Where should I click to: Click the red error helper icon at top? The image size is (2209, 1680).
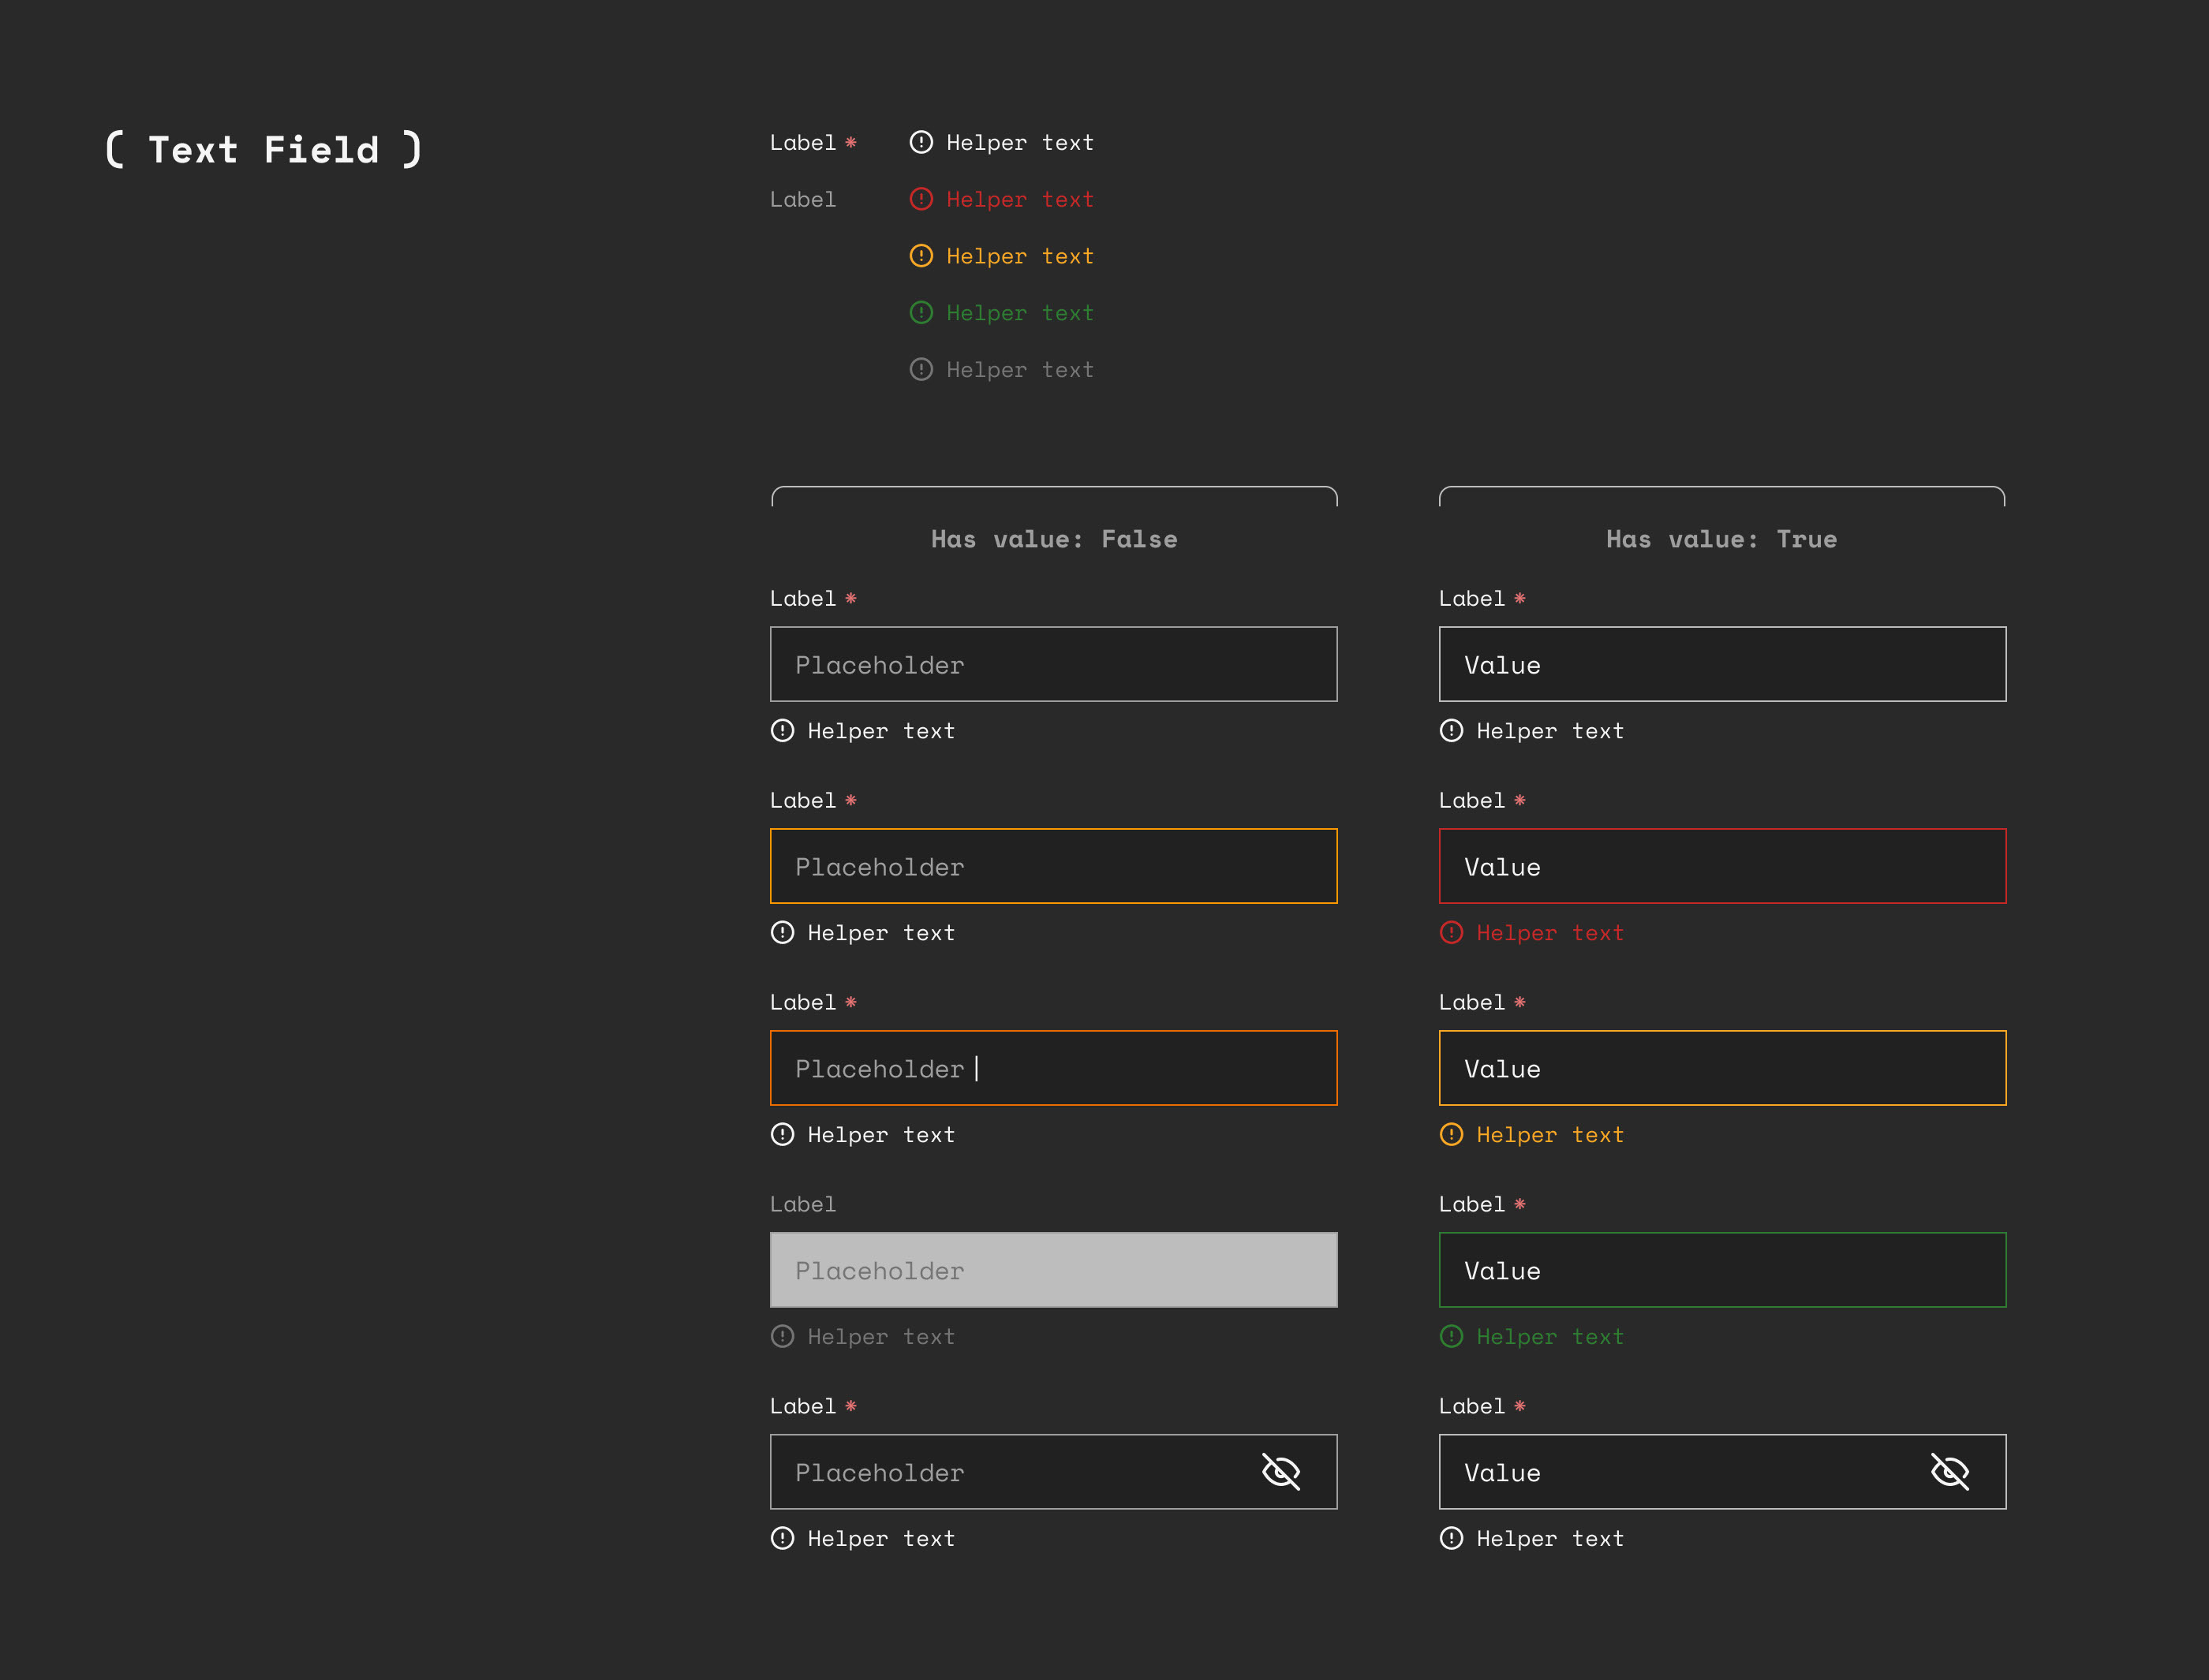click(921, 199)
